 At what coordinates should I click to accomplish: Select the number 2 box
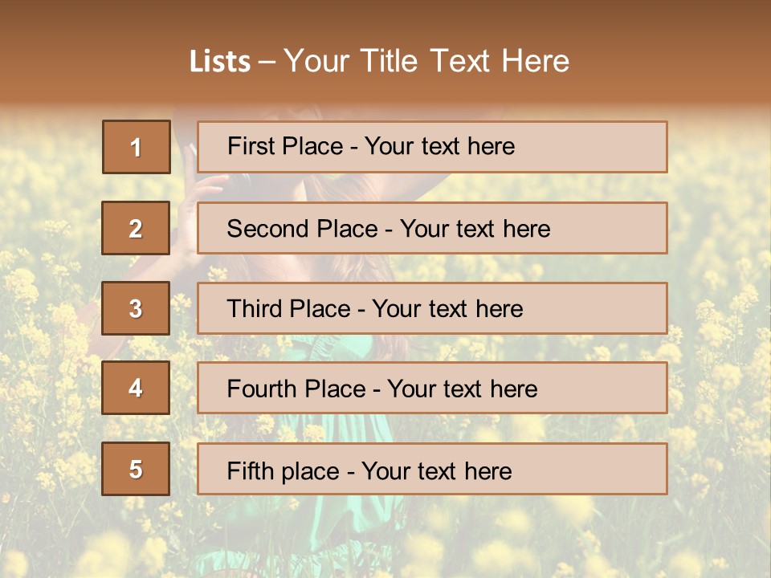[x=136, y=228]
